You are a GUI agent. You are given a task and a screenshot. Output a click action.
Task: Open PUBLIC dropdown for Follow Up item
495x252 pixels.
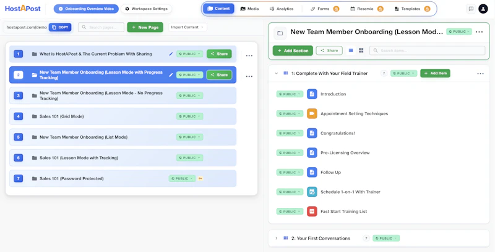click(290, 172)
